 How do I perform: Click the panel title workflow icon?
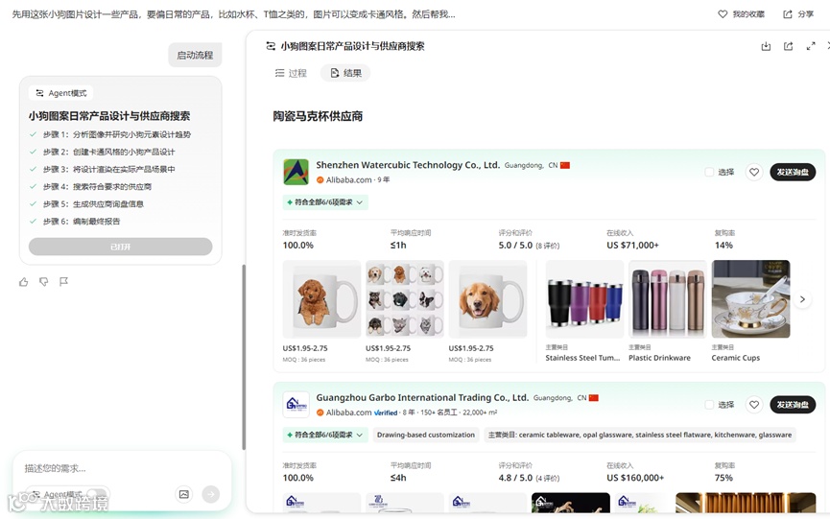[271, 47]
